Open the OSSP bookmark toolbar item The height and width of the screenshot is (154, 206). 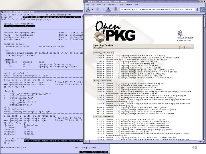tap(90, 15)
